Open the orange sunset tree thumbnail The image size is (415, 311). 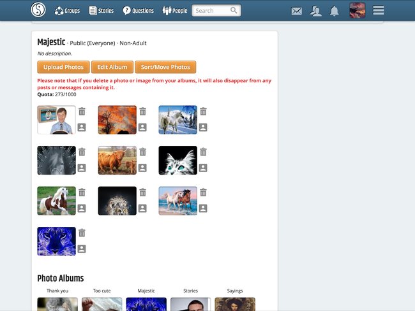(117, 120)
